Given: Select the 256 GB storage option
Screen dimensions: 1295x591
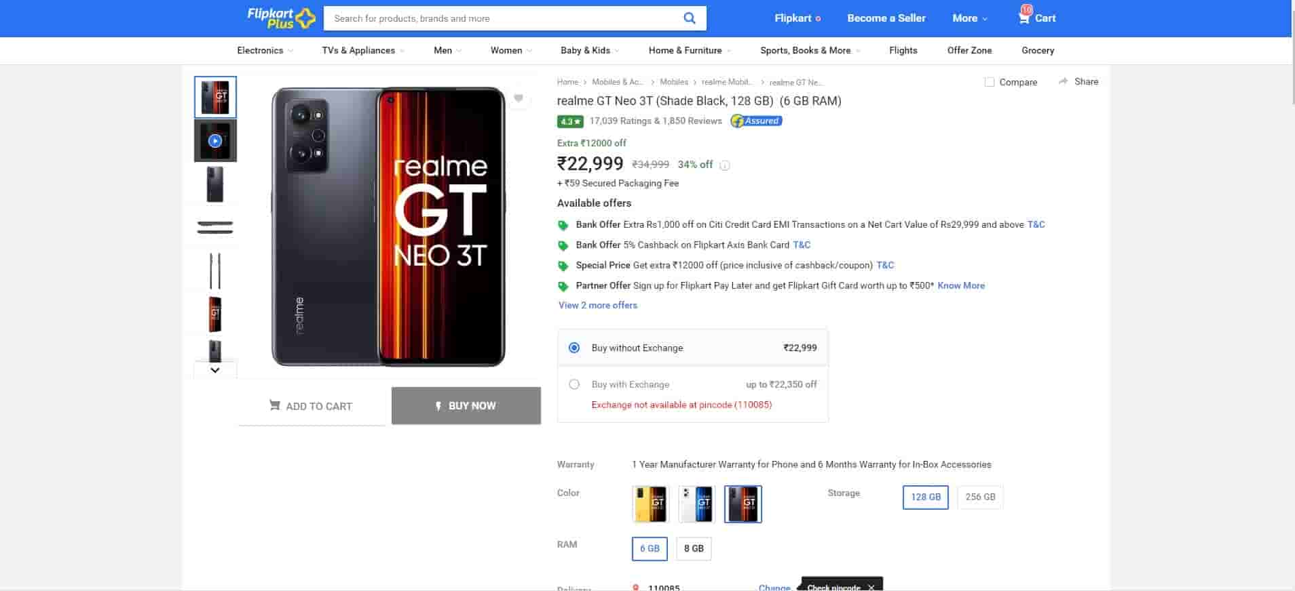Looking at the screenshot, I should (979, 497).
